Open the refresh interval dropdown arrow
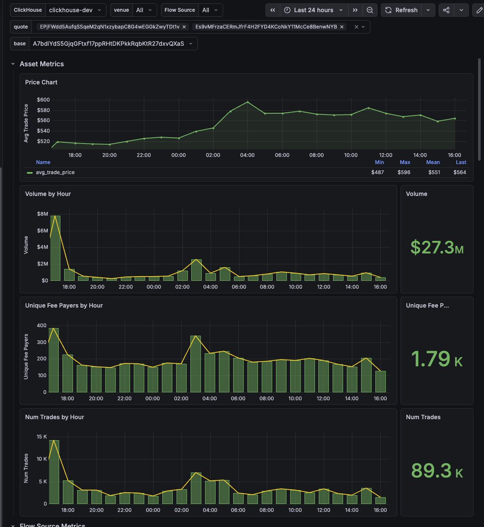The height and width of the screenshot is (527, 484). 428,10
